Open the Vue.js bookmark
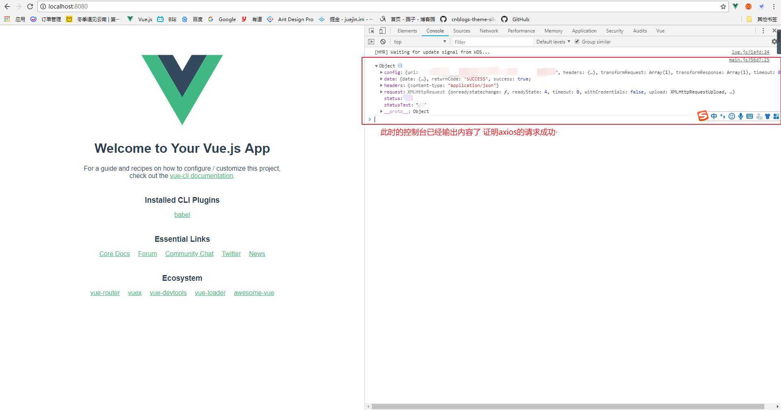This screenshot has width=781, height=410. [x=140, y=19]
